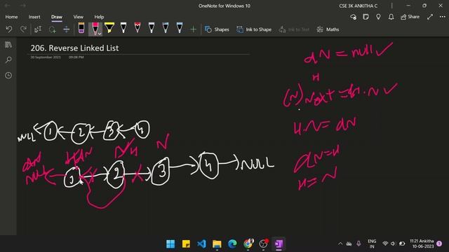Check the sync status icon
This screenshot has width=449, height=252.
pos(354,17)
